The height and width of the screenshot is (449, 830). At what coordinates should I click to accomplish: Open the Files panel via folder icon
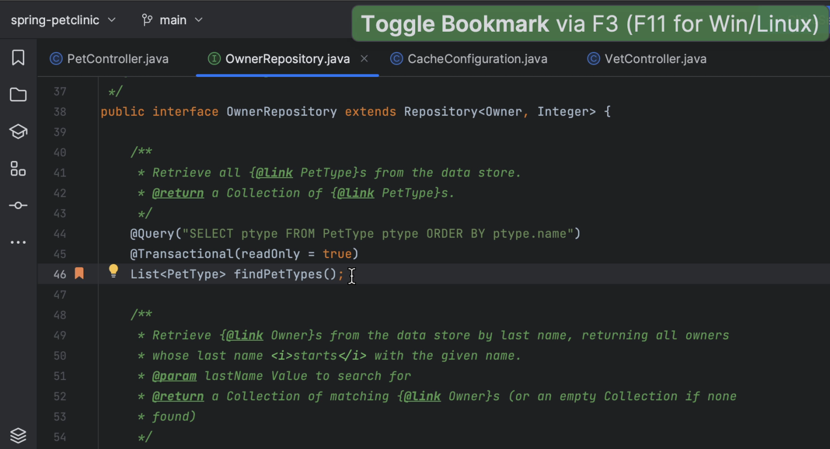pyautogui.click(x=18, y=95)
